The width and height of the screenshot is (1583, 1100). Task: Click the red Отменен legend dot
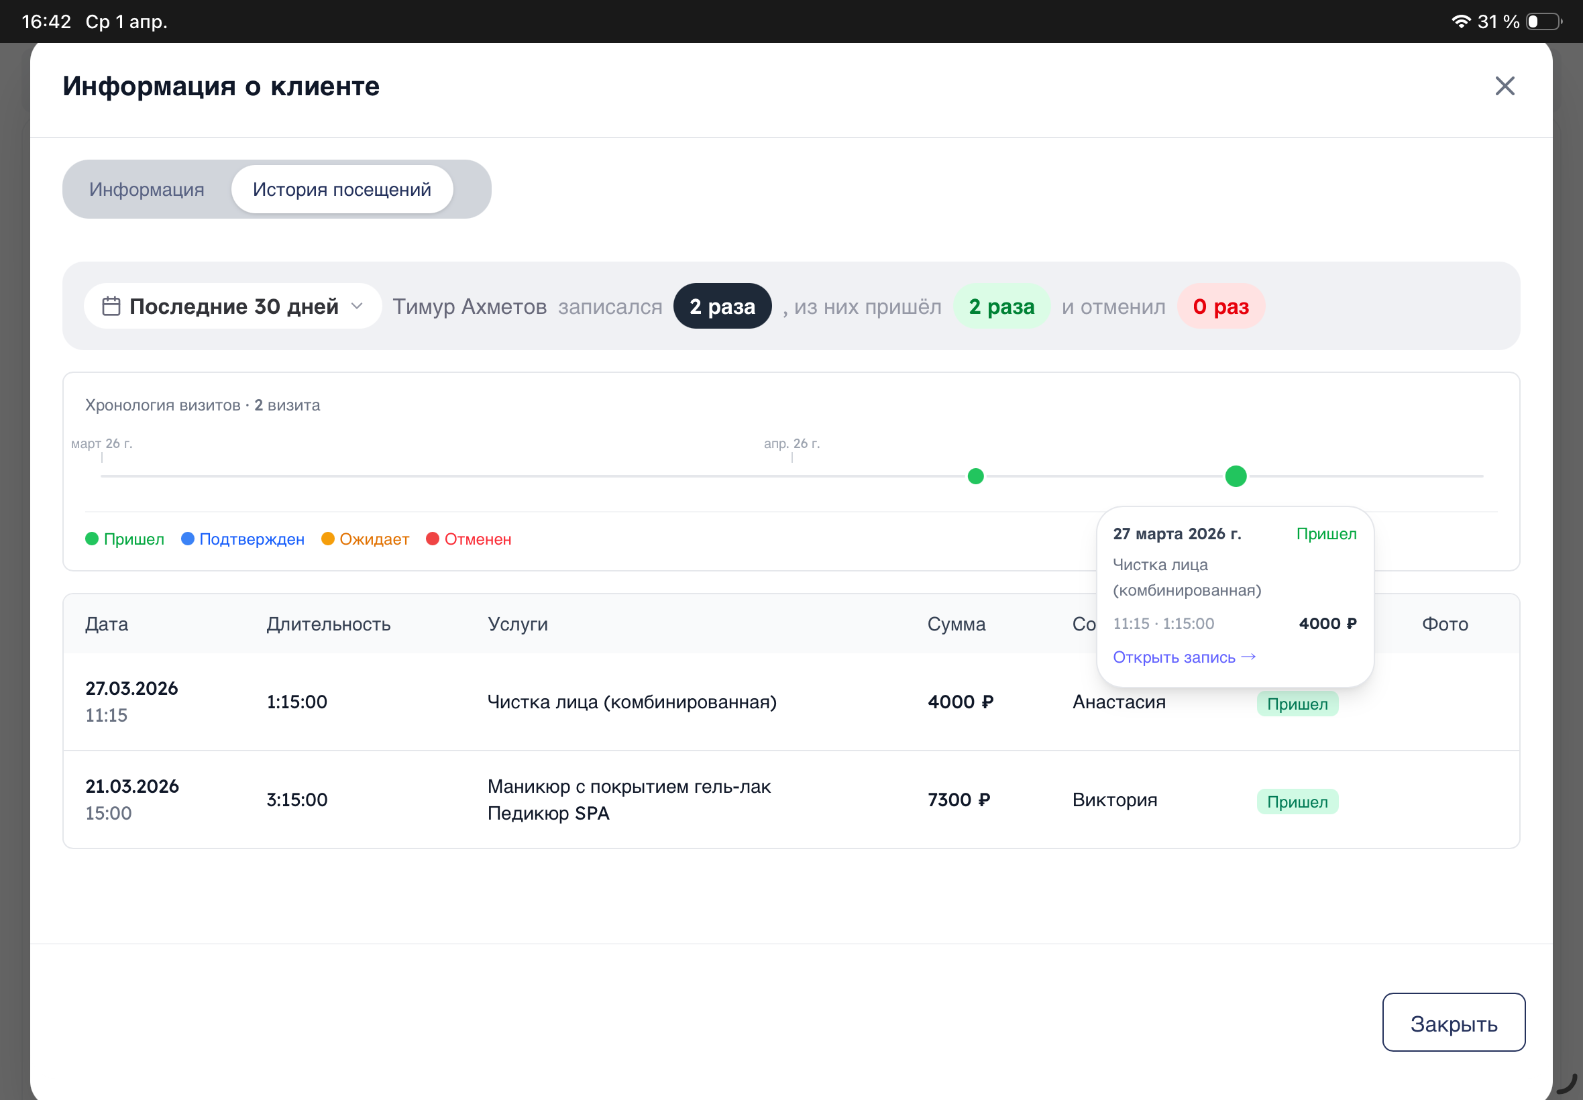click(x=432, y=539)
